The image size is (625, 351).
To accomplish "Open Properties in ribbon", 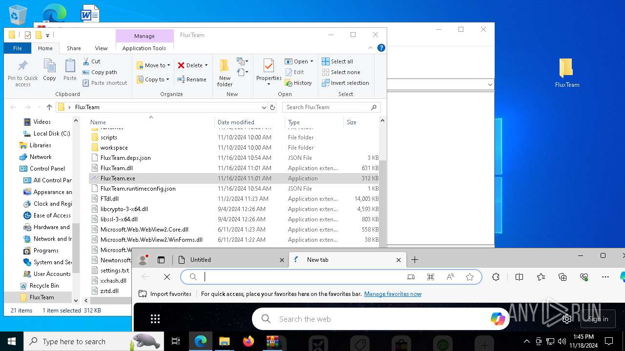I will coord(269,73).
